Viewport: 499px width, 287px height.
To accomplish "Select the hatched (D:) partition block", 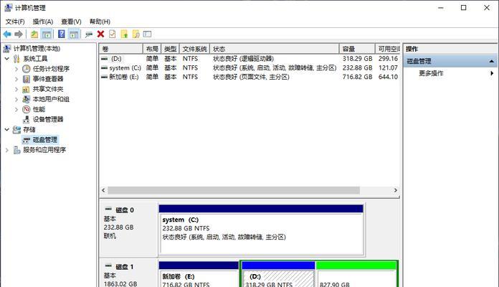I will [x=278, y=274].
